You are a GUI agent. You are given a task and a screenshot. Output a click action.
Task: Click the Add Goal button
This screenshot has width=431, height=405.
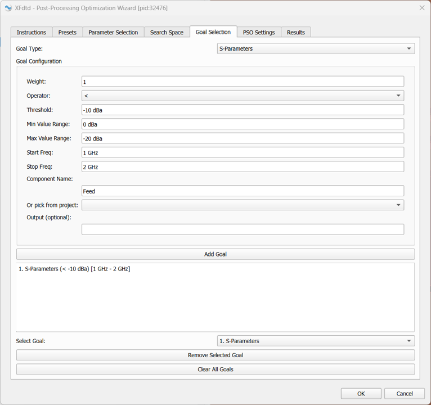click(215, 254)
